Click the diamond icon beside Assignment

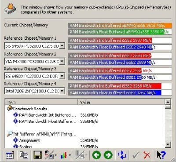pos(15,140)
